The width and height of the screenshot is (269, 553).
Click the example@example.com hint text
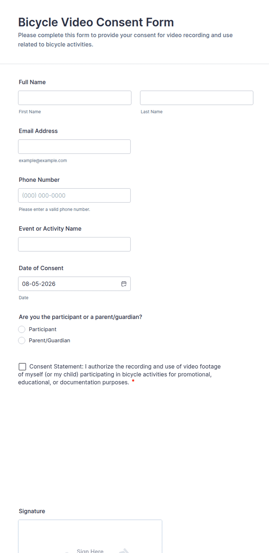coord(43,160)
